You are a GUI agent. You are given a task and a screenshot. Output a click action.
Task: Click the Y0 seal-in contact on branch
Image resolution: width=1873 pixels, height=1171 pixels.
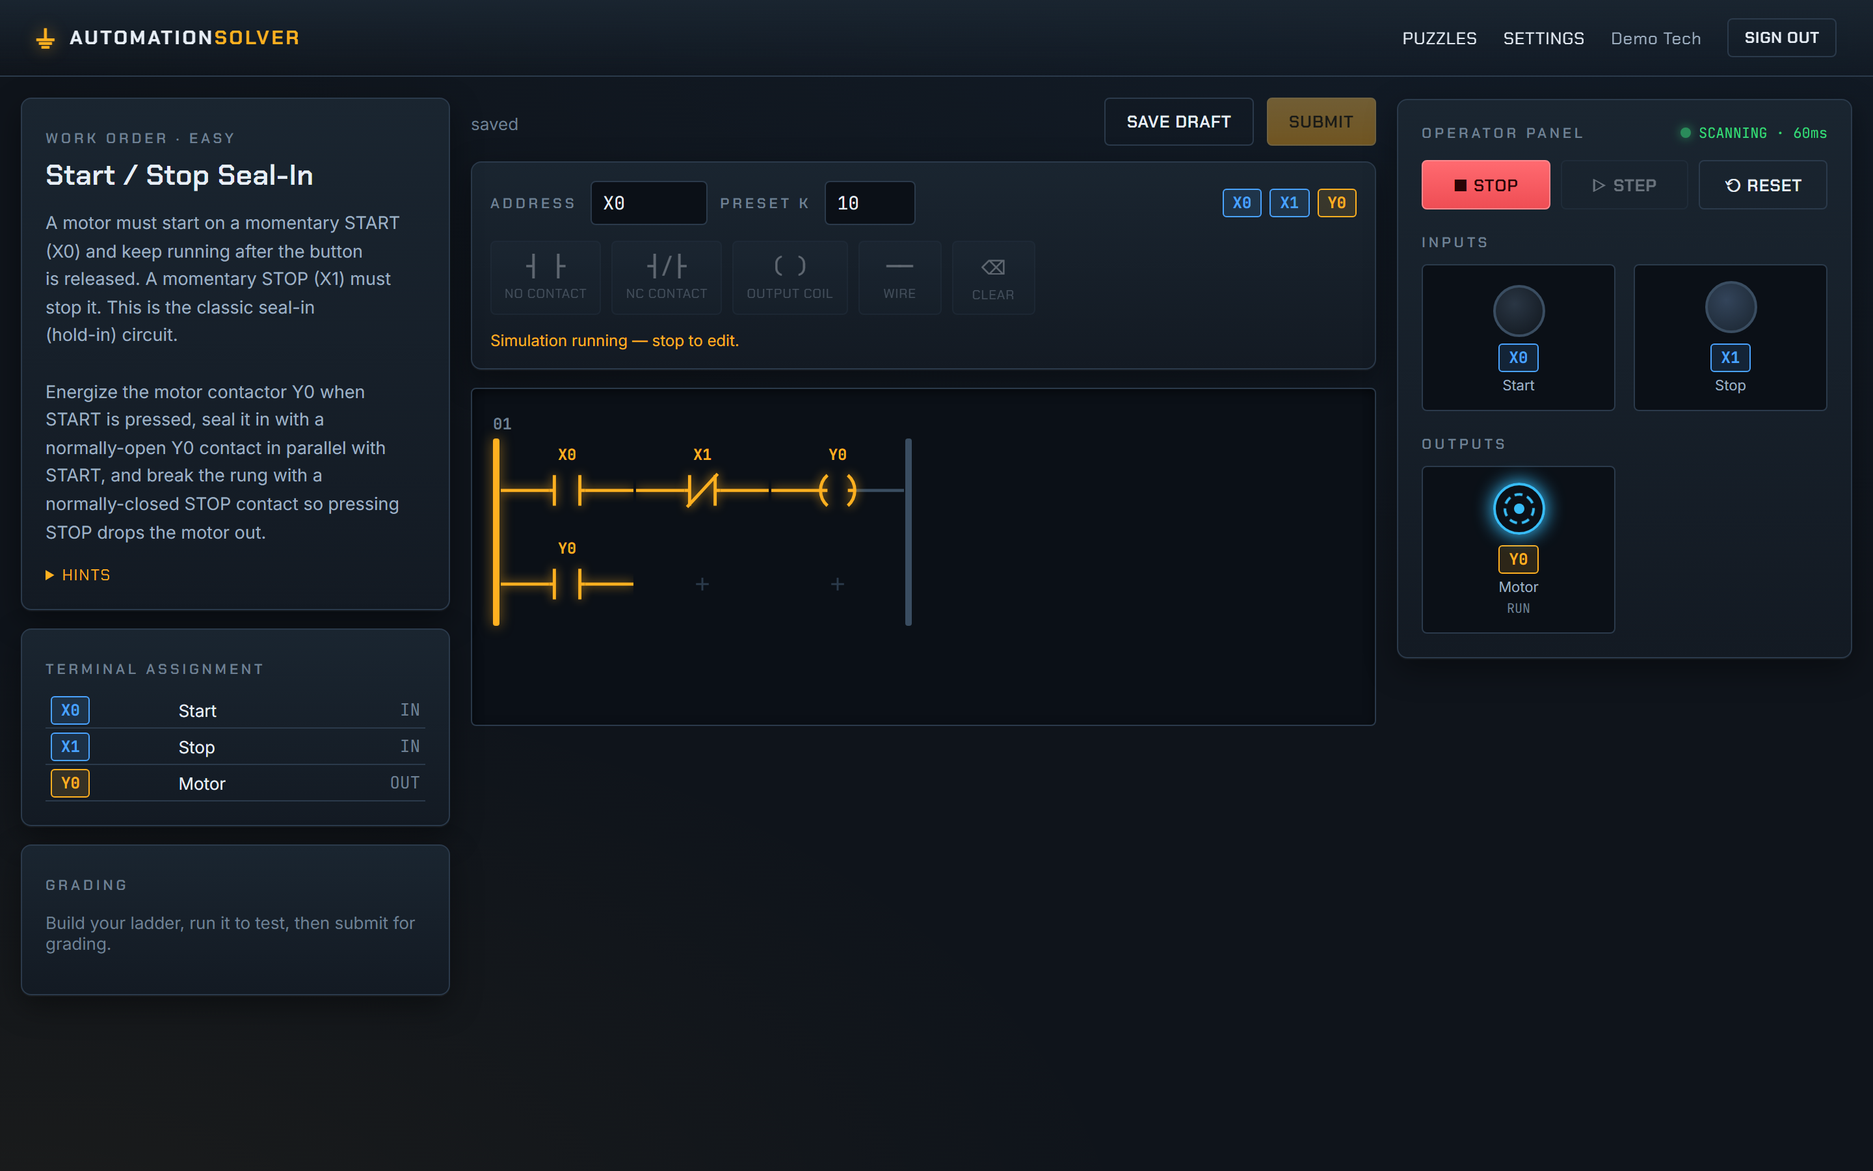[567, 584]
